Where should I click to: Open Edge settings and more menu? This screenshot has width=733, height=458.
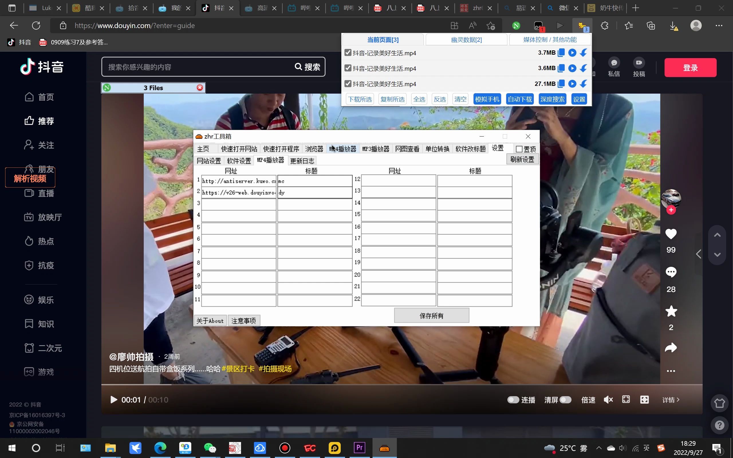719,26
